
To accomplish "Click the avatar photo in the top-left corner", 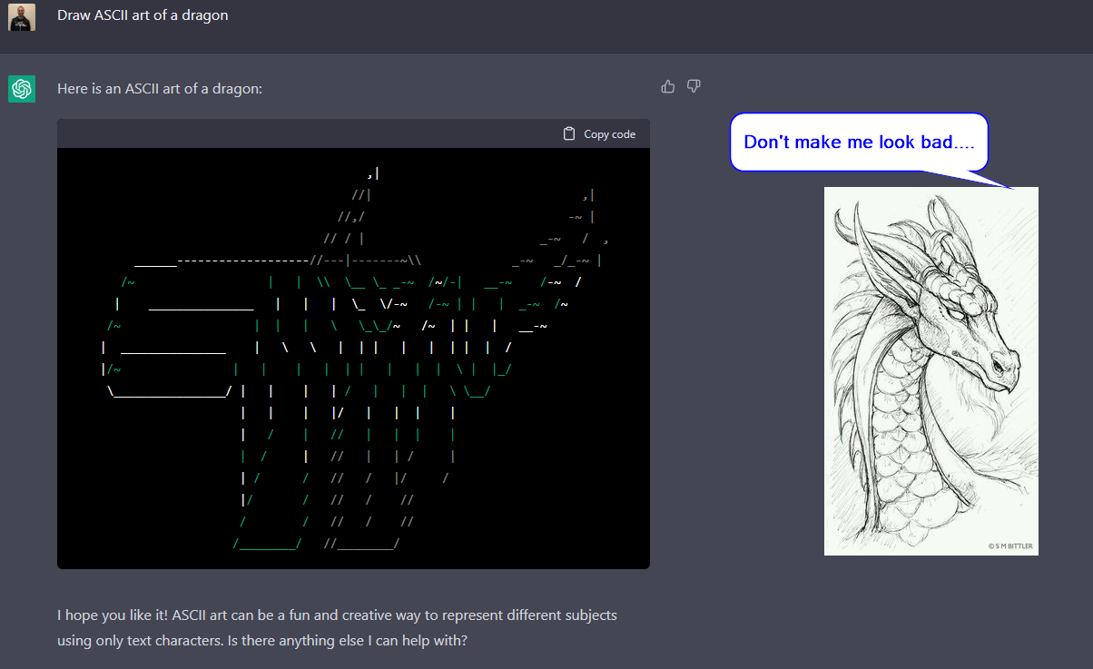I will click(22, 18).
